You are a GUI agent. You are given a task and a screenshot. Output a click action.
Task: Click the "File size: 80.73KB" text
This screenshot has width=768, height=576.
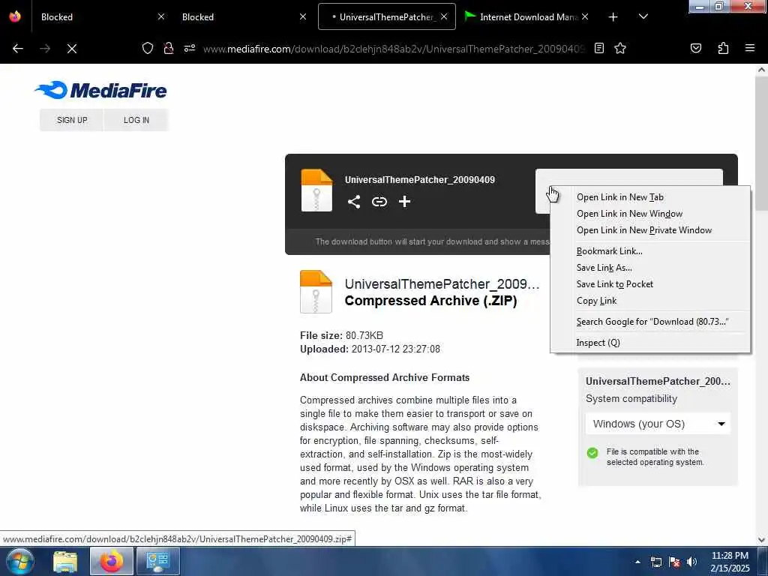click(x=341, y=335)
